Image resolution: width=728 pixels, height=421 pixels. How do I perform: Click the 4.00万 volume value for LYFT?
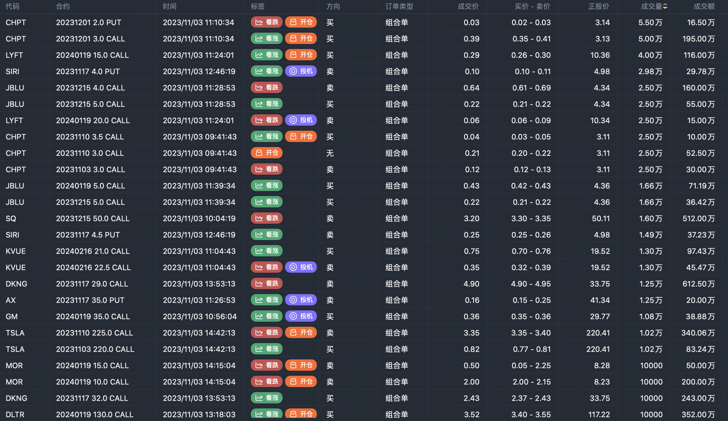pos(650,55)
